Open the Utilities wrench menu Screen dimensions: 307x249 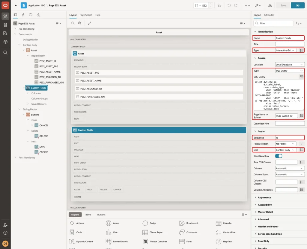coord(258,5)
